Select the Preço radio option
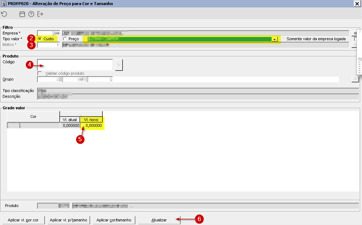362x225 pixels. pos(65,39)
